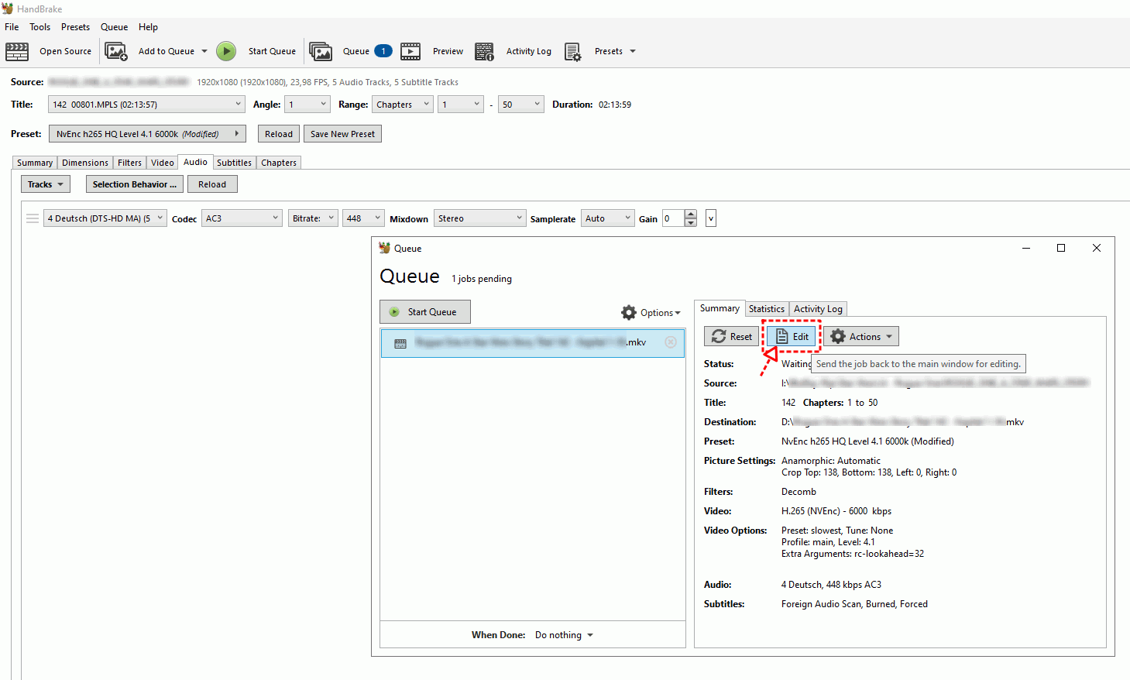Screen dimensions: 1130x680
Task: Click Reload button in Audio tab
Action: tap(212, 184)
